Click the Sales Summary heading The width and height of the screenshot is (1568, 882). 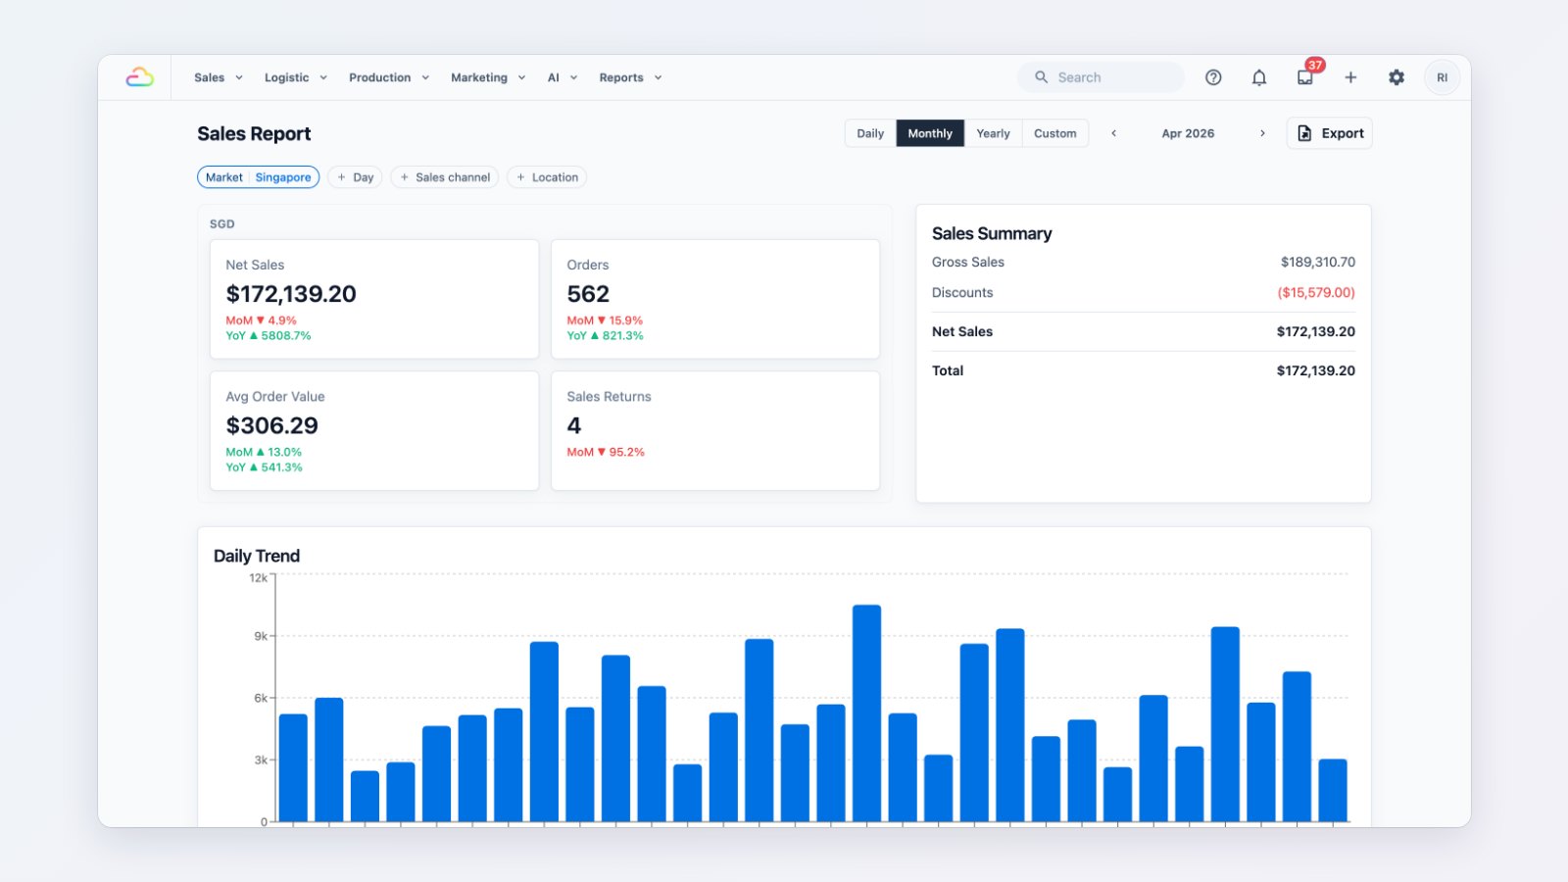click(992, 233)
